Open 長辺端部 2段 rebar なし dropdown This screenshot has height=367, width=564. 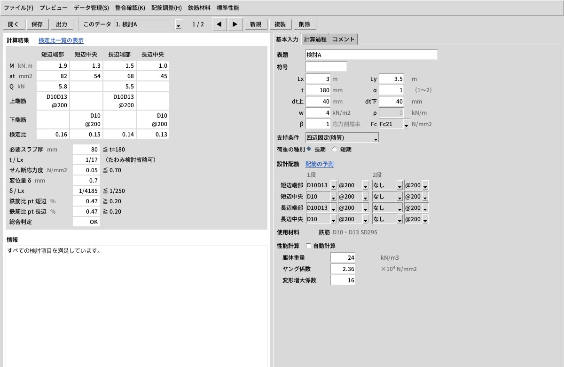click(388, 208)
